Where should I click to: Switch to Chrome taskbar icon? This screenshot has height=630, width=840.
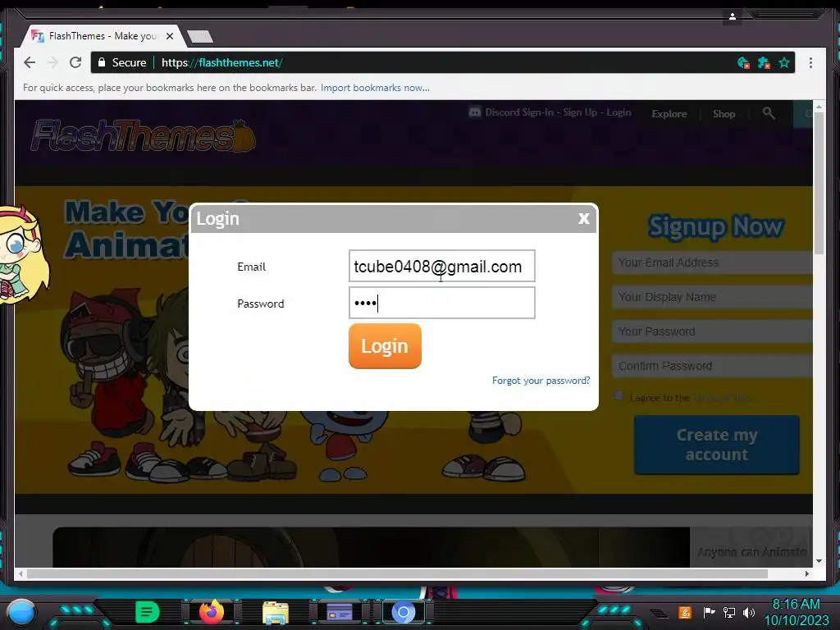[404, 612]
